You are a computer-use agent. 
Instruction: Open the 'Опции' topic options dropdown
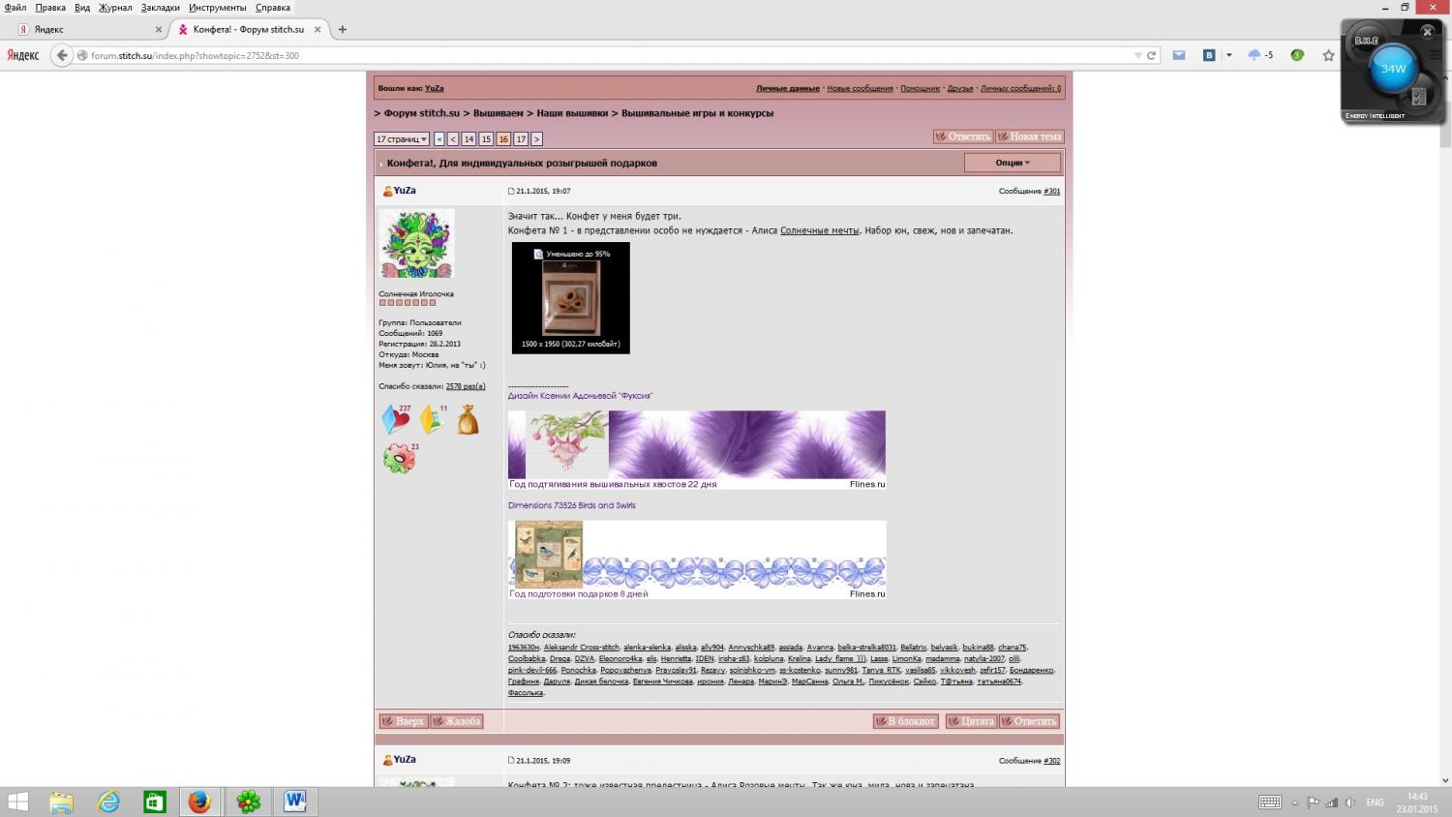point(1012,163)
